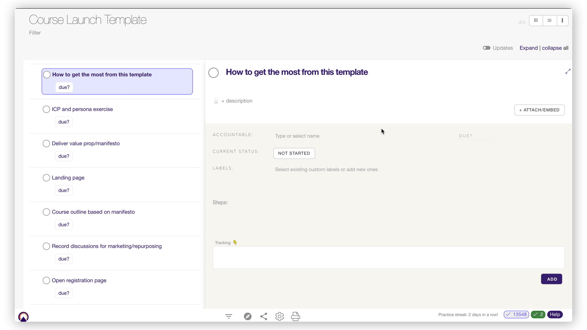Open the three-dot more options menu
Screen dimensions: 587x330
coord(562,20)
